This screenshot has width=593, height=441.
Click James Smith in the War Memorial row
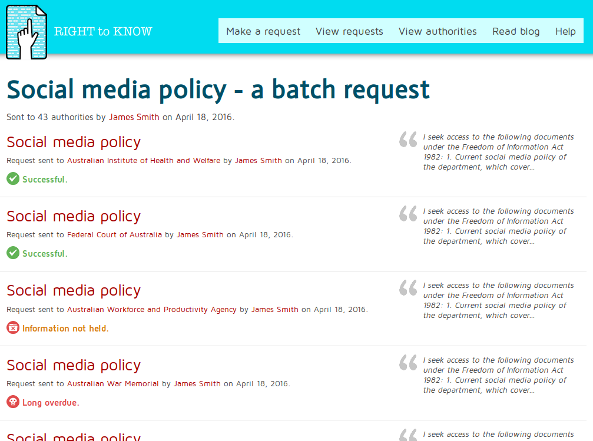click(x=197, y=383)
